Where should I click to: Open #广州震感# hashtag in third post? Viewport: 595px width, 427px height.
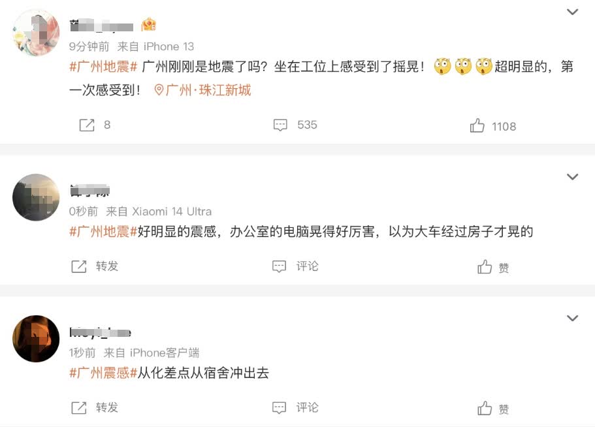point(103,373)
